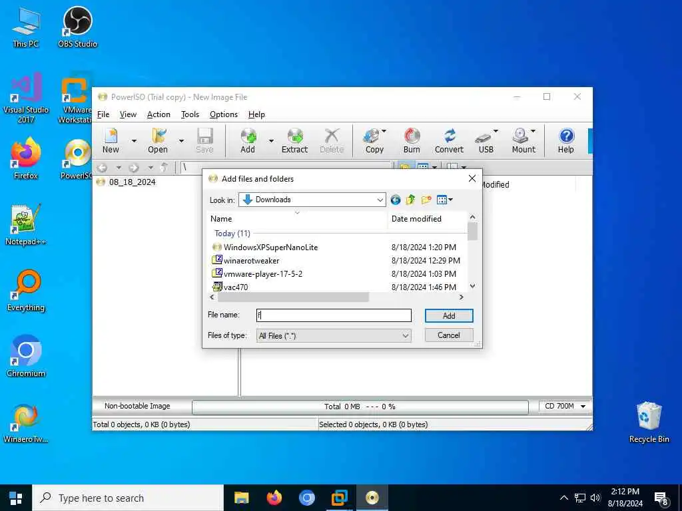
Task: Click the Convert toolbar icon
Action: click(450, 140)
